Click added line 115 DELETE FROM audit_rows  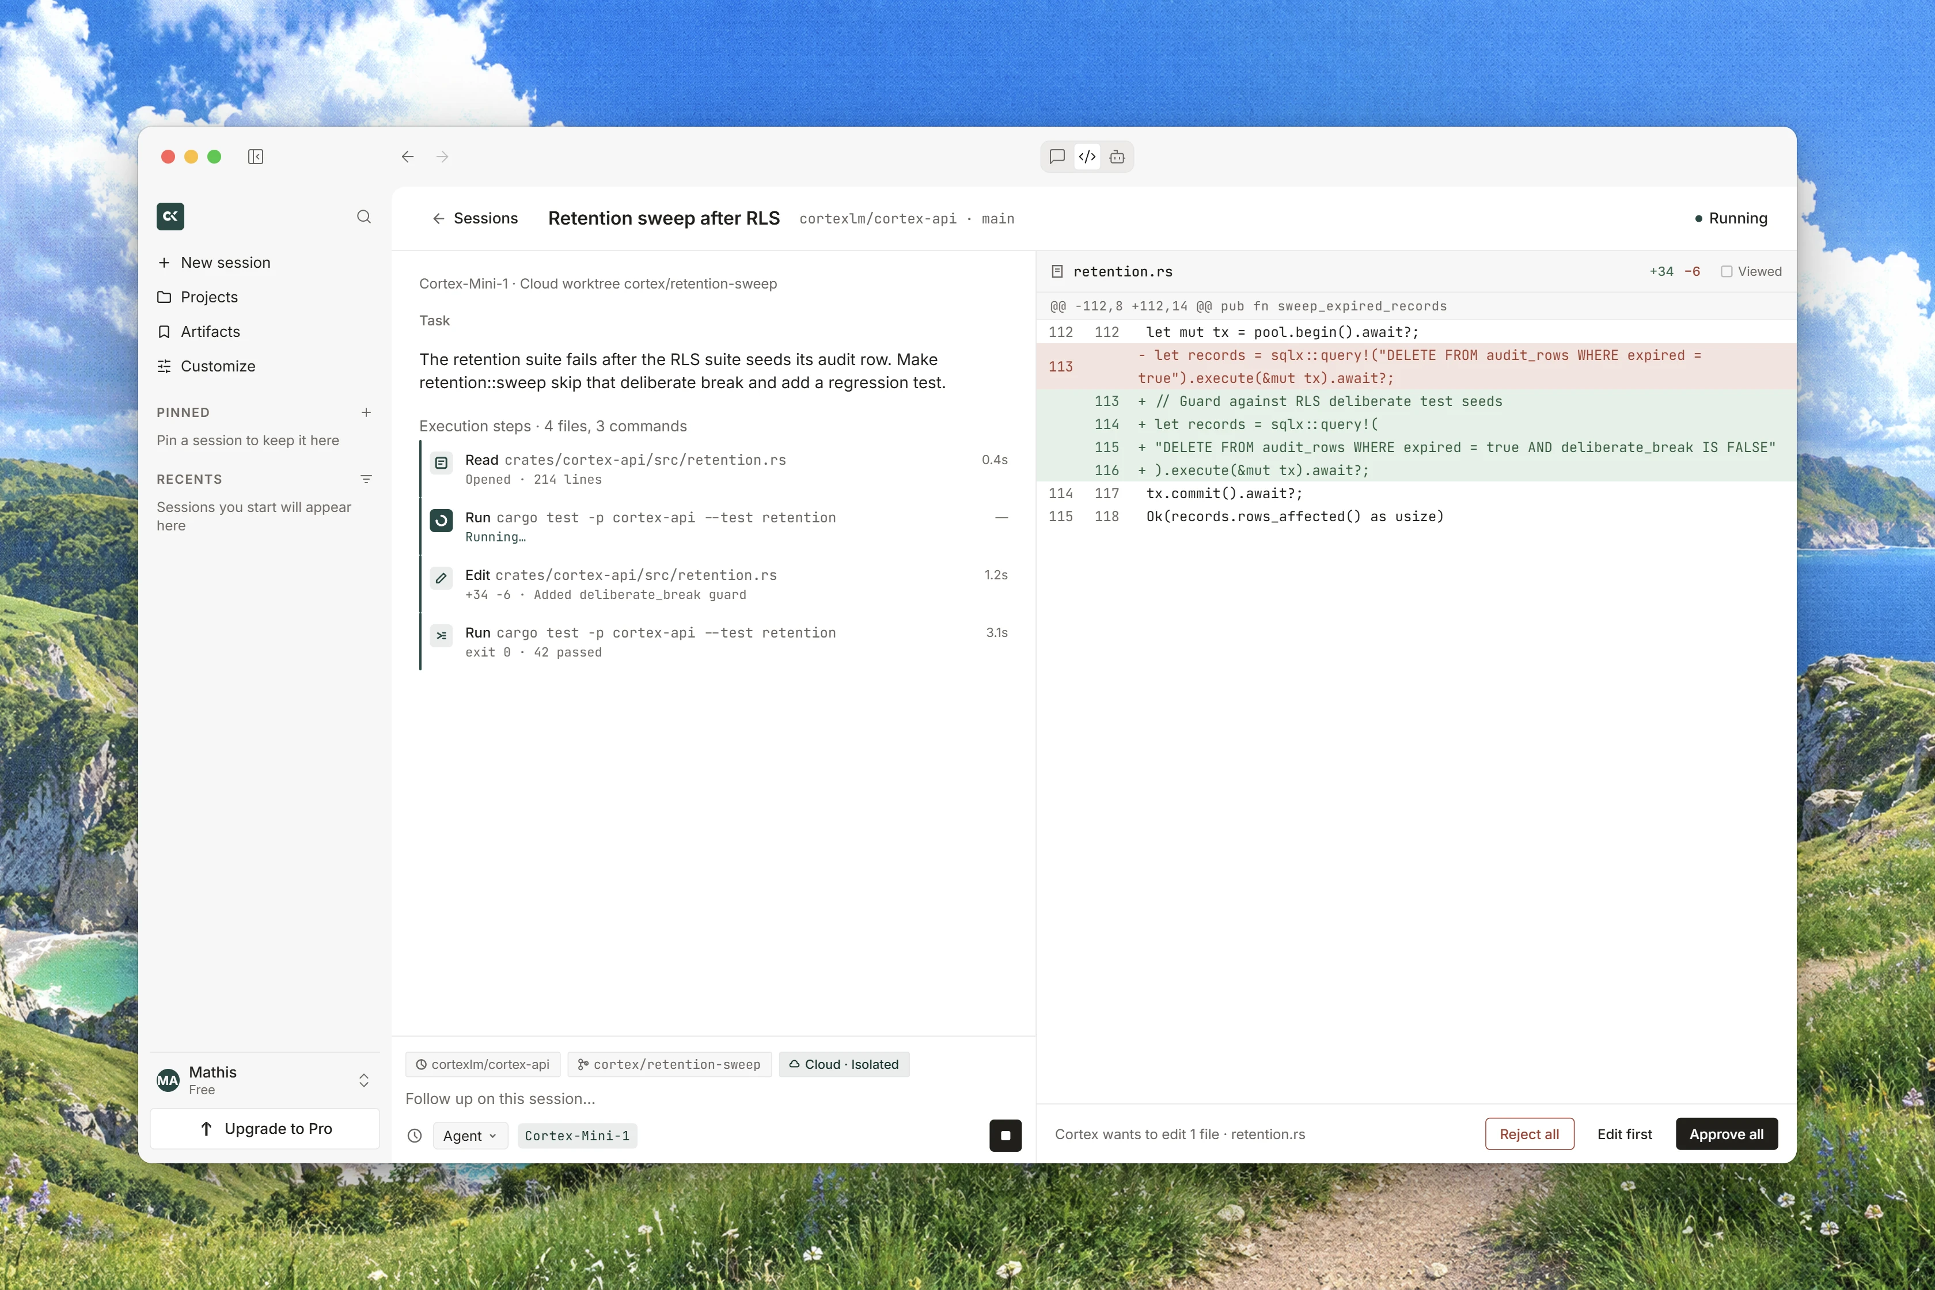(1415, 447)
